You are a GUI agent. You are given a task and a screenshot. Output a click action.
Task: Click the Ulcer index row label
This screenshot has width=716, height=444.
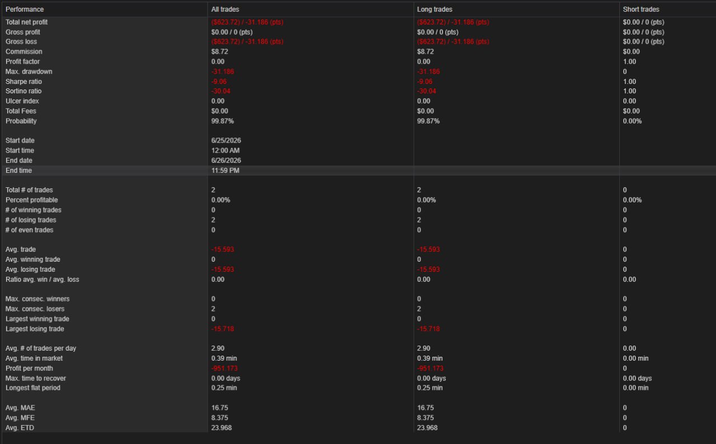(x=22, y=101)
